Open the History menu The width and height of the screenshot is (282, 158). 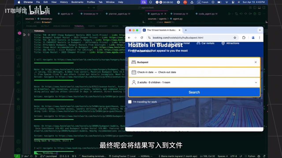[x=64, y=2]
